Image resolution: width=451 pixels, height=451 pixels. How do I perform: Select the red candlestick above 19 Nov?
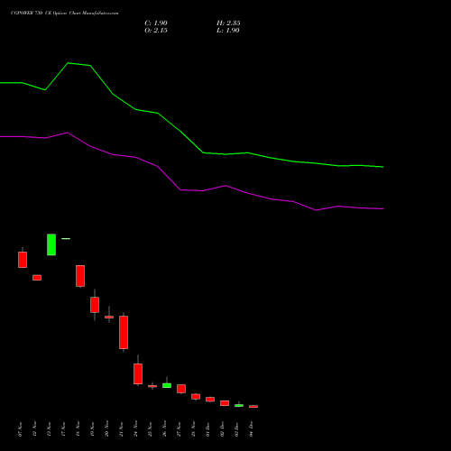point(95,305)
